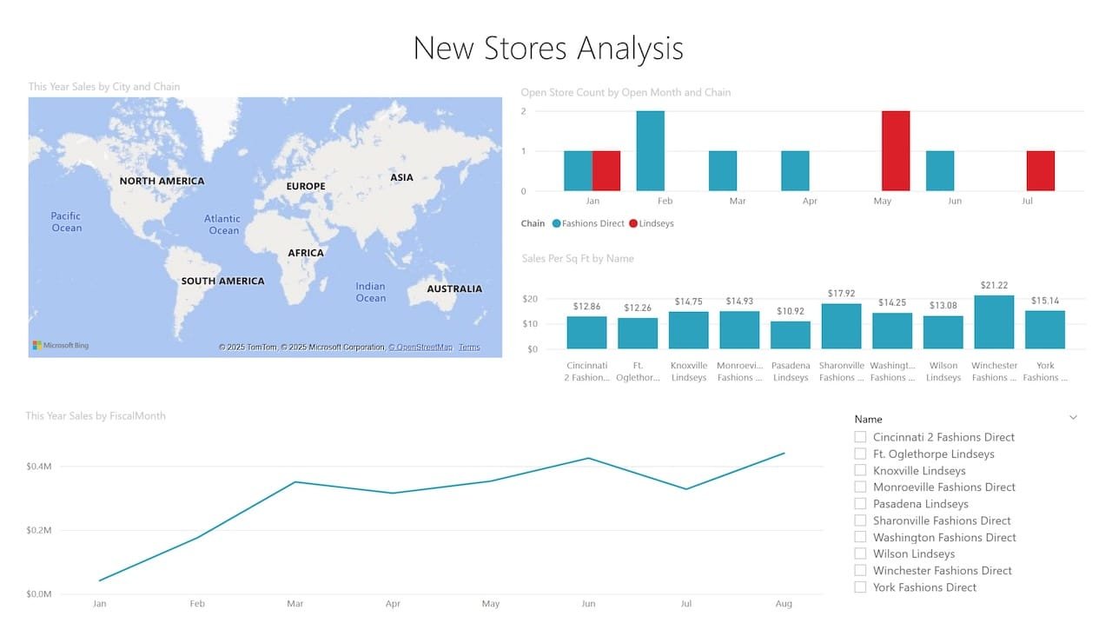Screen dimensions: 1112x623
Task: Select the Fashions Direct legend label
Action: (593, 223)
